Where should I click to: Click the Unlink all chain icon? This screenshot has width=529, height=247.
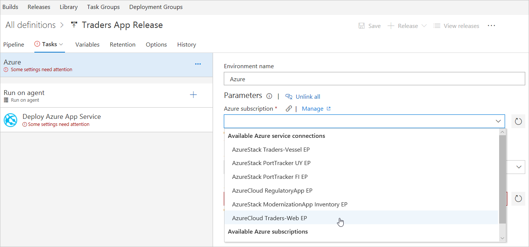click(x=289, y=96)
